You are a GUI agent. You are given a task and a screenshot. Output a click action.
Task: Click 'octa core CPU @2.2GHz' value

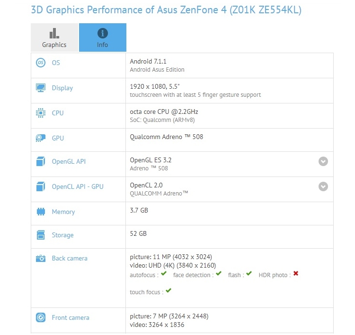point(164,112)
